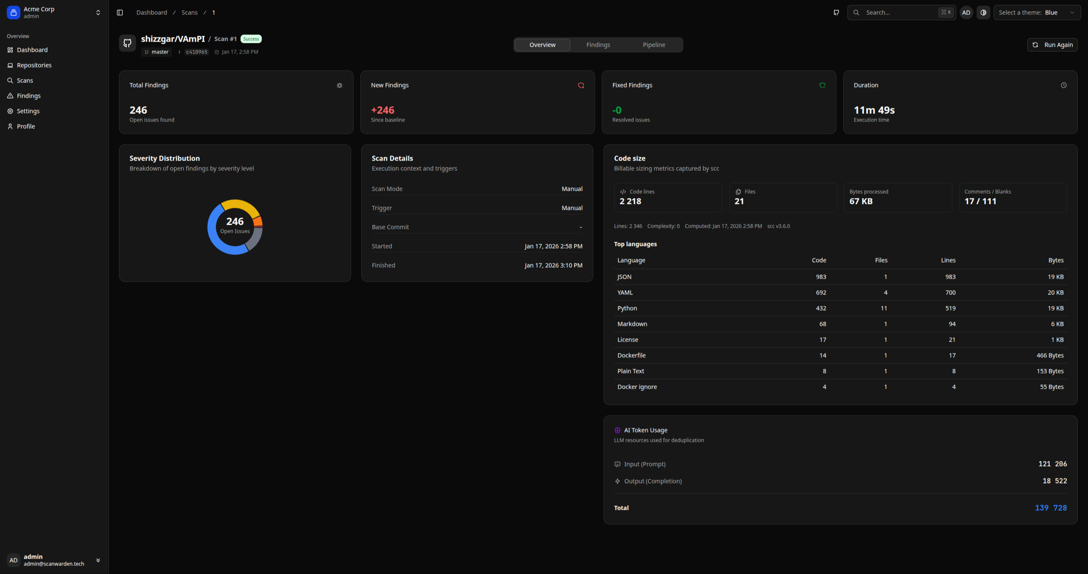Image resolution: width=1088 pixels, height=574 pixels.
Task: Click the shield icon on Fixed Findings card
Action: pyautogui.click(x=822, y=85)
